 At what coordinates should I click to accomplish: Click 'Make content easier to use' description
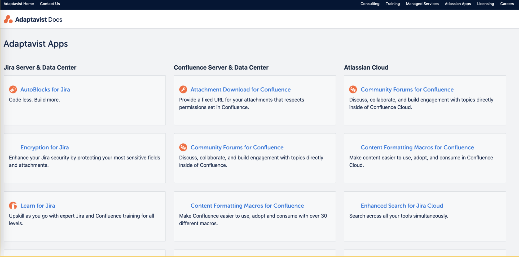click(x=421, y=161)
